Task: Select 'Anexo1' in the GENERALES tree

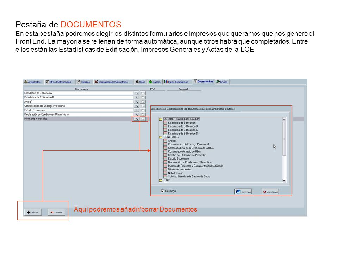Action: pos(172,141)
